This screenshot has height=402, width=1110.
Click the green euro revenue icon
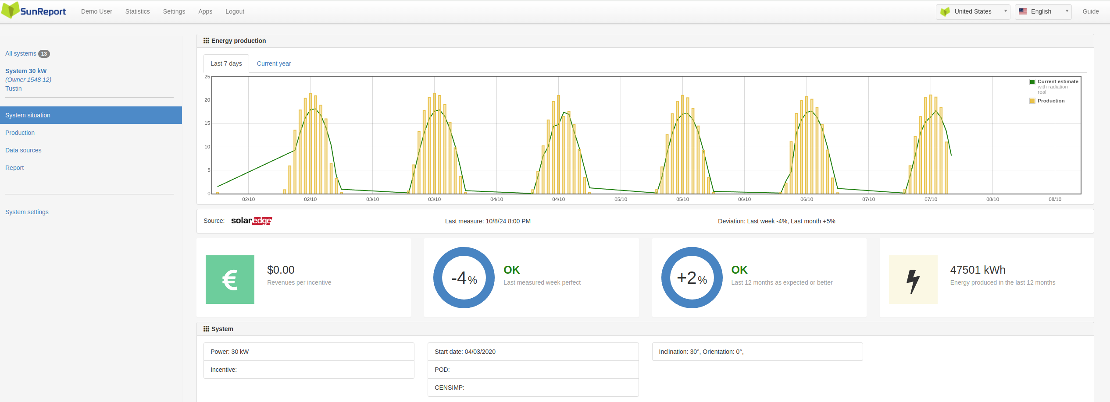[230, 279]
